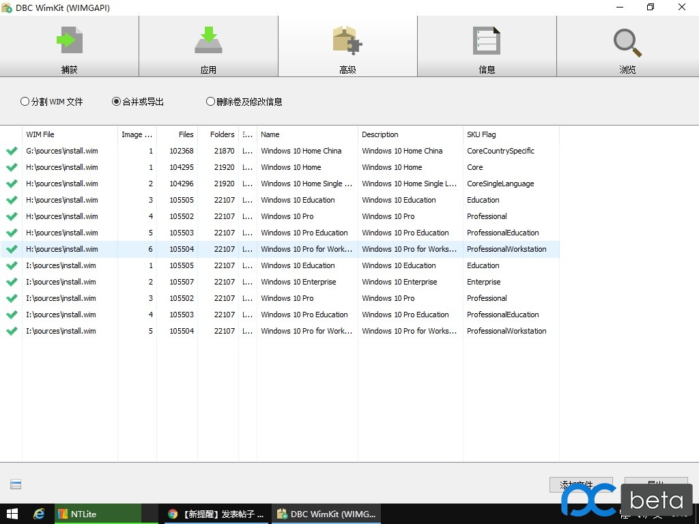Sort by the SKU Flag column header
The width and height of the screenshot is (699, 524).
511,134
